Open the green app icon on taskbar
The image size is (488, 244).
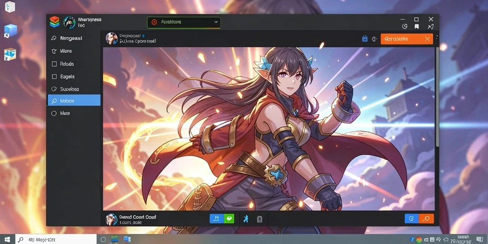tap(115, 239)
